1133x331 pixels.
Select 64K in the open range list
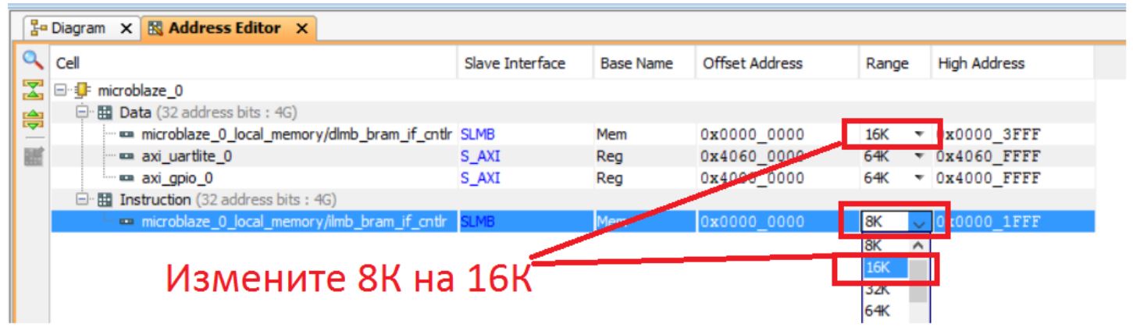click(878, 311)
